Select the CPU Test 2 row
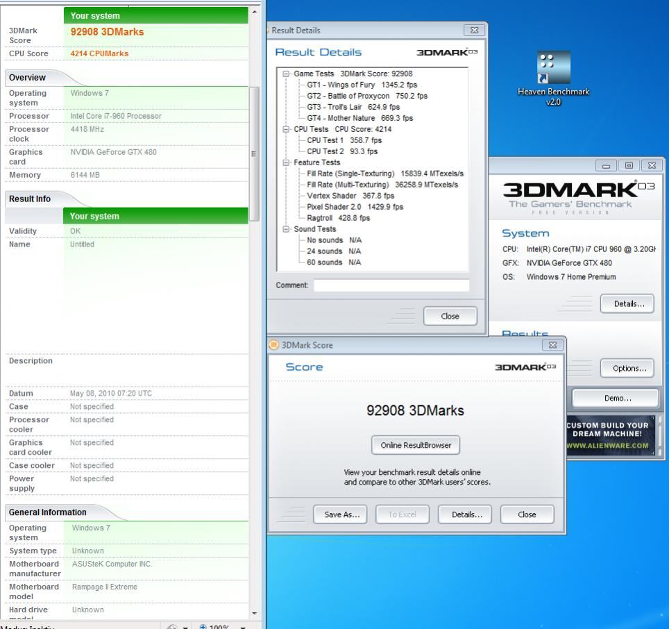This screenshot has width=669, height=629. click(x=342, y=151)
